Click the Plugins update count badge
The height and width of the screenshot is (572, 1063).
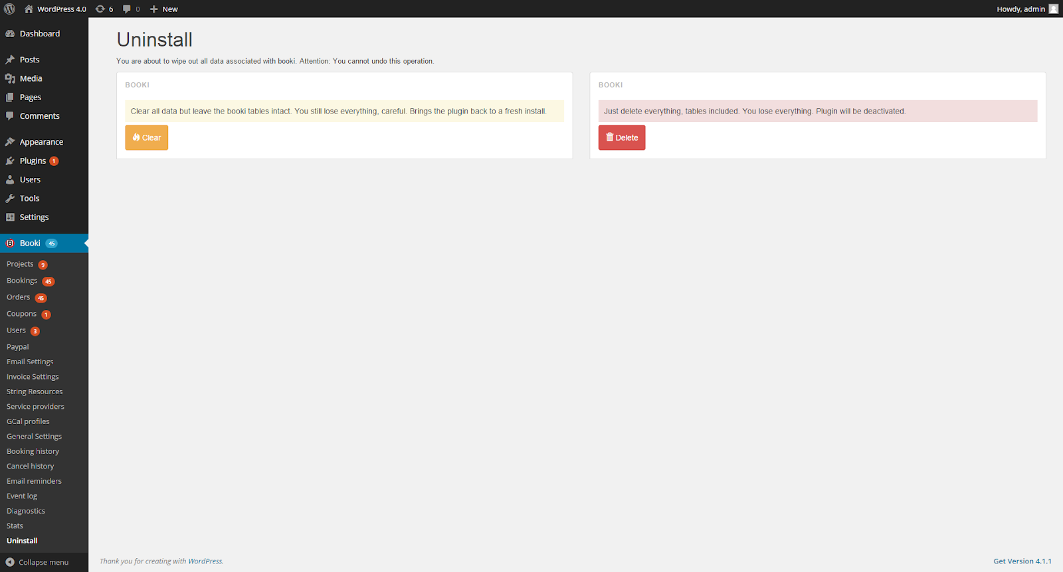(54, 161)
